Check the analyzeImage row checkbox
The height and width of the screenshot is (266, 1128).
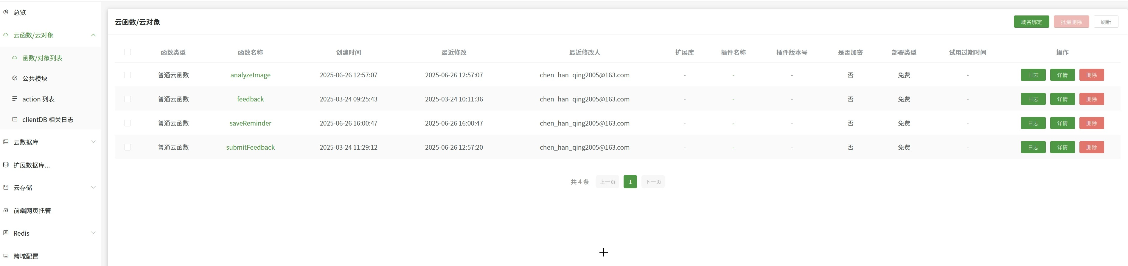click(x=128, y=75)
